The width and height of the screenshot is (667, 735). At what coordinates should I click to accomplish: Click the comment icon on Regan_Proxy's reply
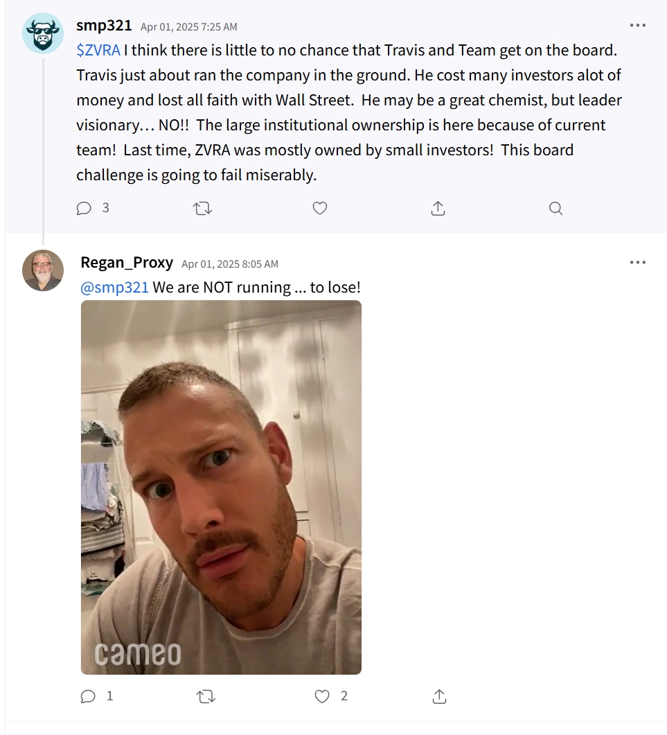tap(88, 696)
